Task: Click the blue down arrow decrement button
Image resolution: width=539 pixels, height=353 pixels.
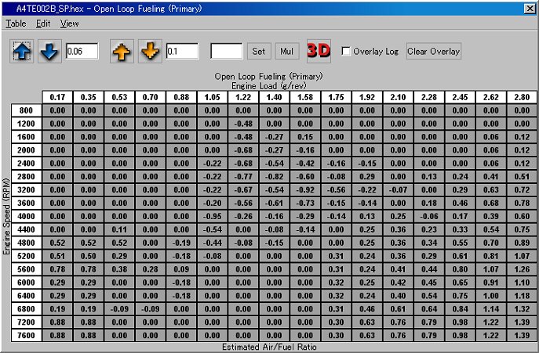Action: [x=49, y=52]
